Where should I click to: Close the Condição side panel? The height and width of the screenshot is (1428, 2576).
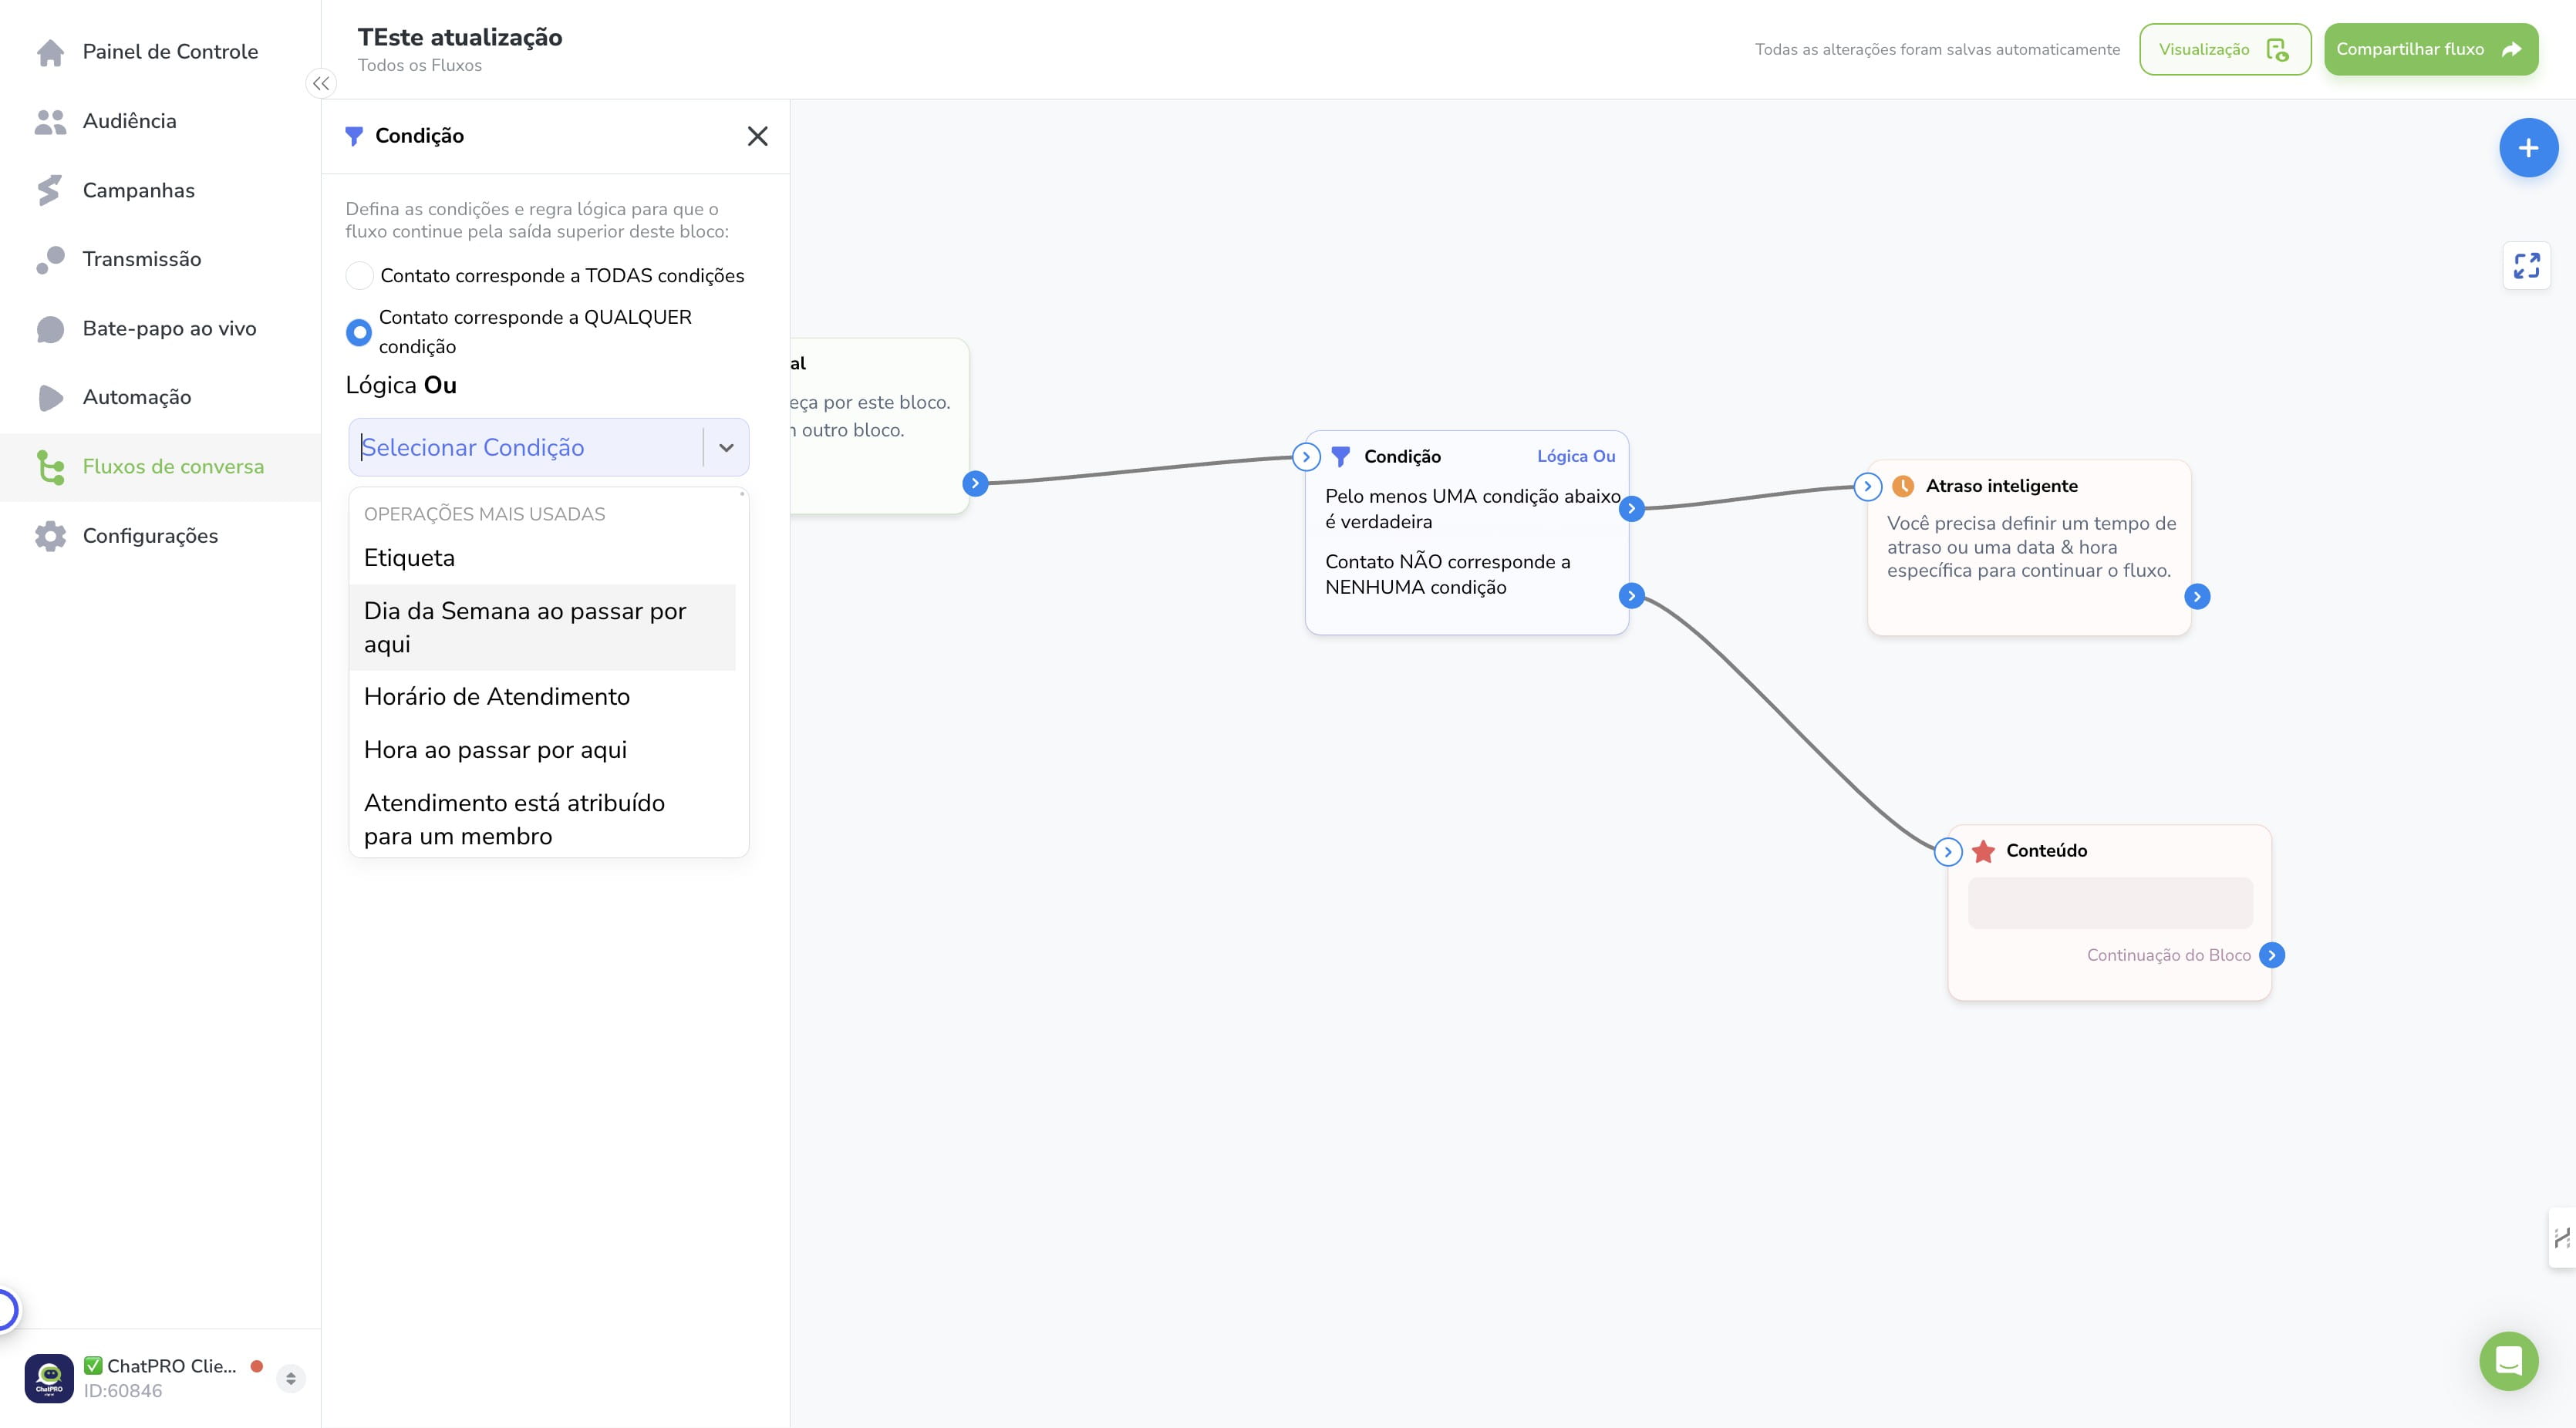[757, 136]
